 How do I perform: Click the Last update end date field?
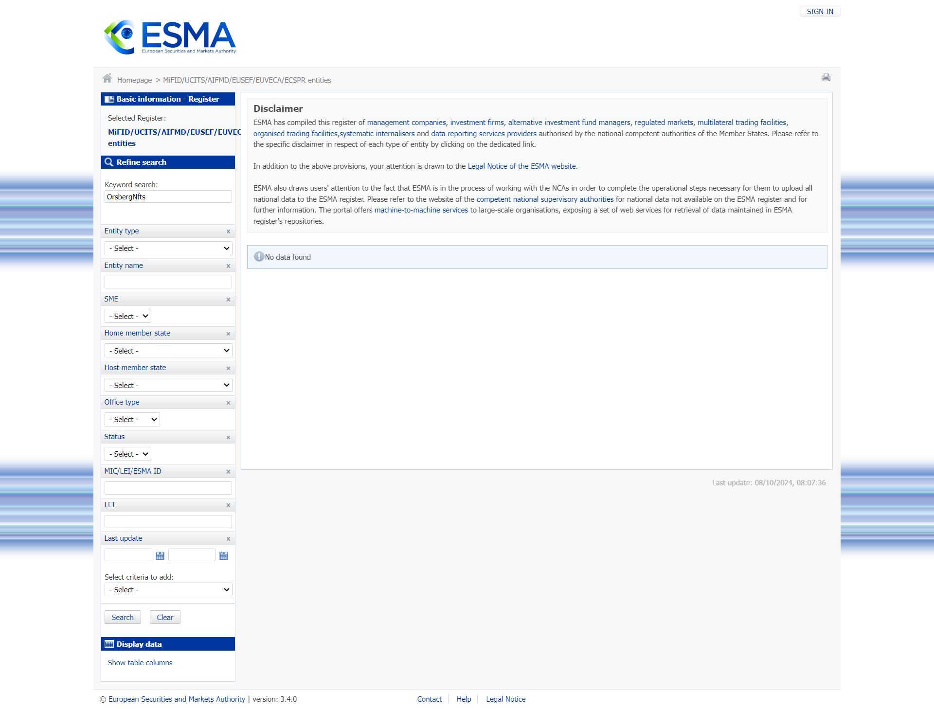pos(192,555)
